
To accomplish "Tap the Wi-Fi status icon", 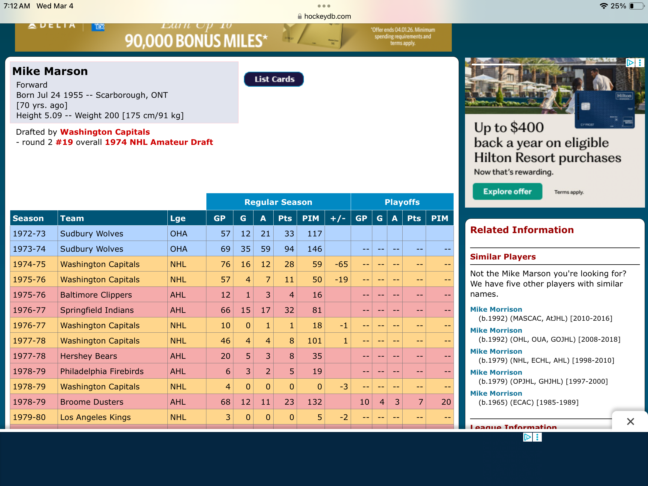I will click(603, 6).
